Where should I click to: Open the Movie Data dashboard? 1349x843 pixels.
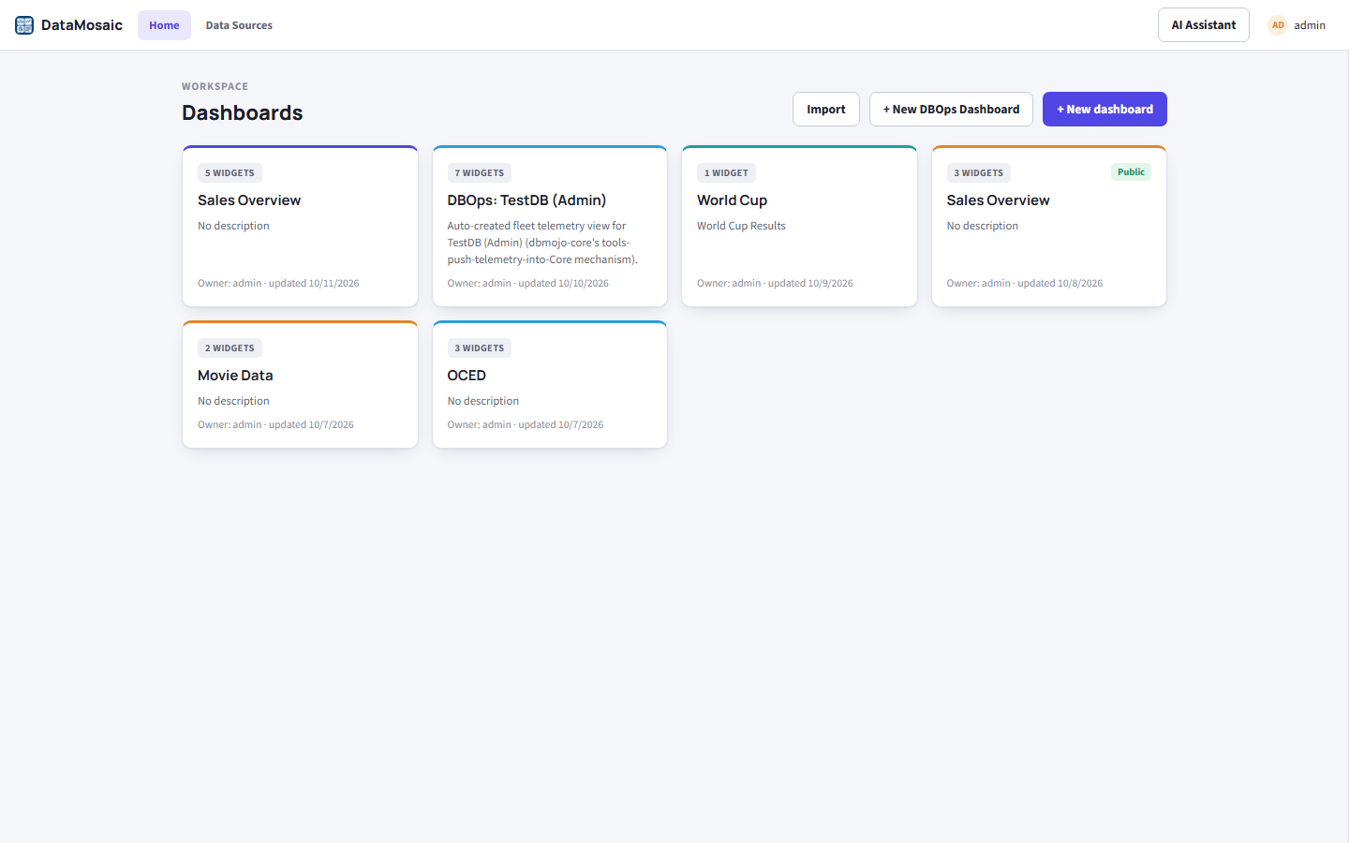click(x=300, y=384)
